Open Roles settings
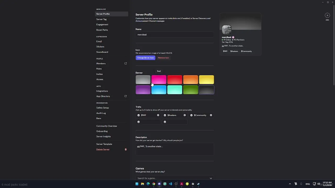 [111, 69]
